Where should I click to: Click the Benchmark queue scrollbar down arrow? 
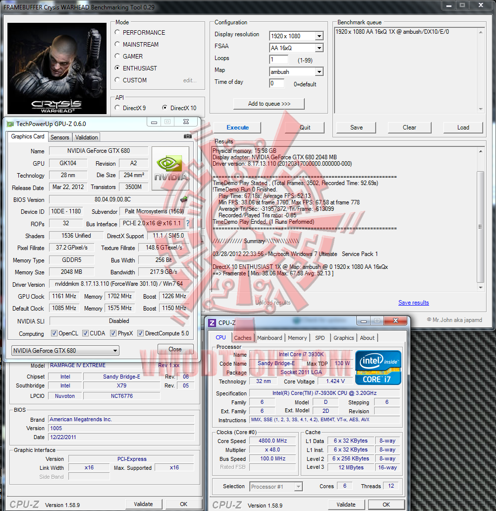pos(480,109)
